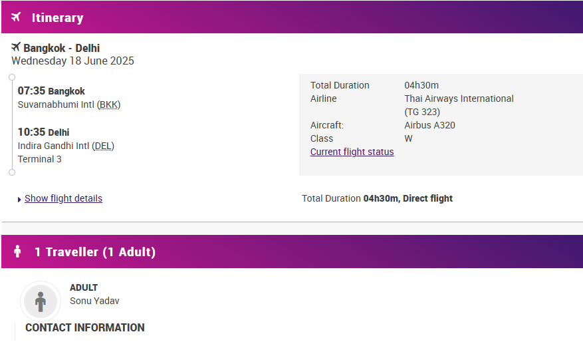Image resolution: width=583 pixels, height=352 pixels.
Task: Expand Show flight details triangle arrow
Action: 19,200
